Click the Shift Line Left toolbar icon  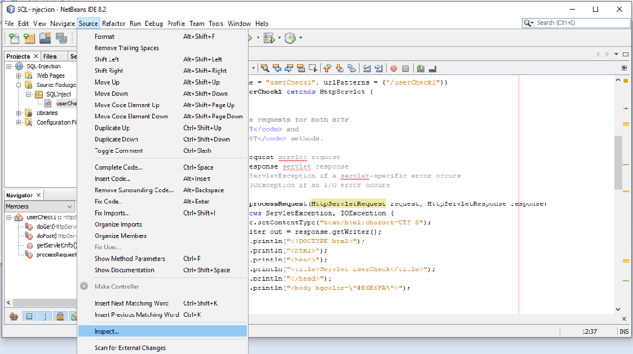[368, 68]
